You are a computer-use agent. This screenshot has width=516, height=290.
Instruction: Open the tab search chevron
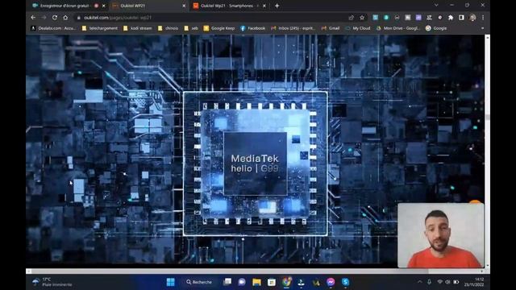tap(436, 6)
